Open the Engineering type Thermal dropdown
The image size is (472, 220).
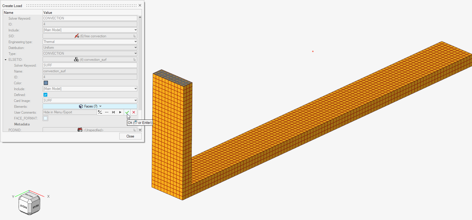click(90, 42)
